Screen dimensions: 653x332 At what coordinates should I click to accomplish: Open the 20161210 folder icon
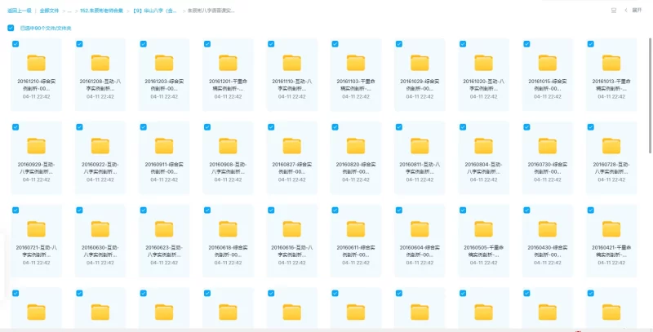click(x=37, y=62)
